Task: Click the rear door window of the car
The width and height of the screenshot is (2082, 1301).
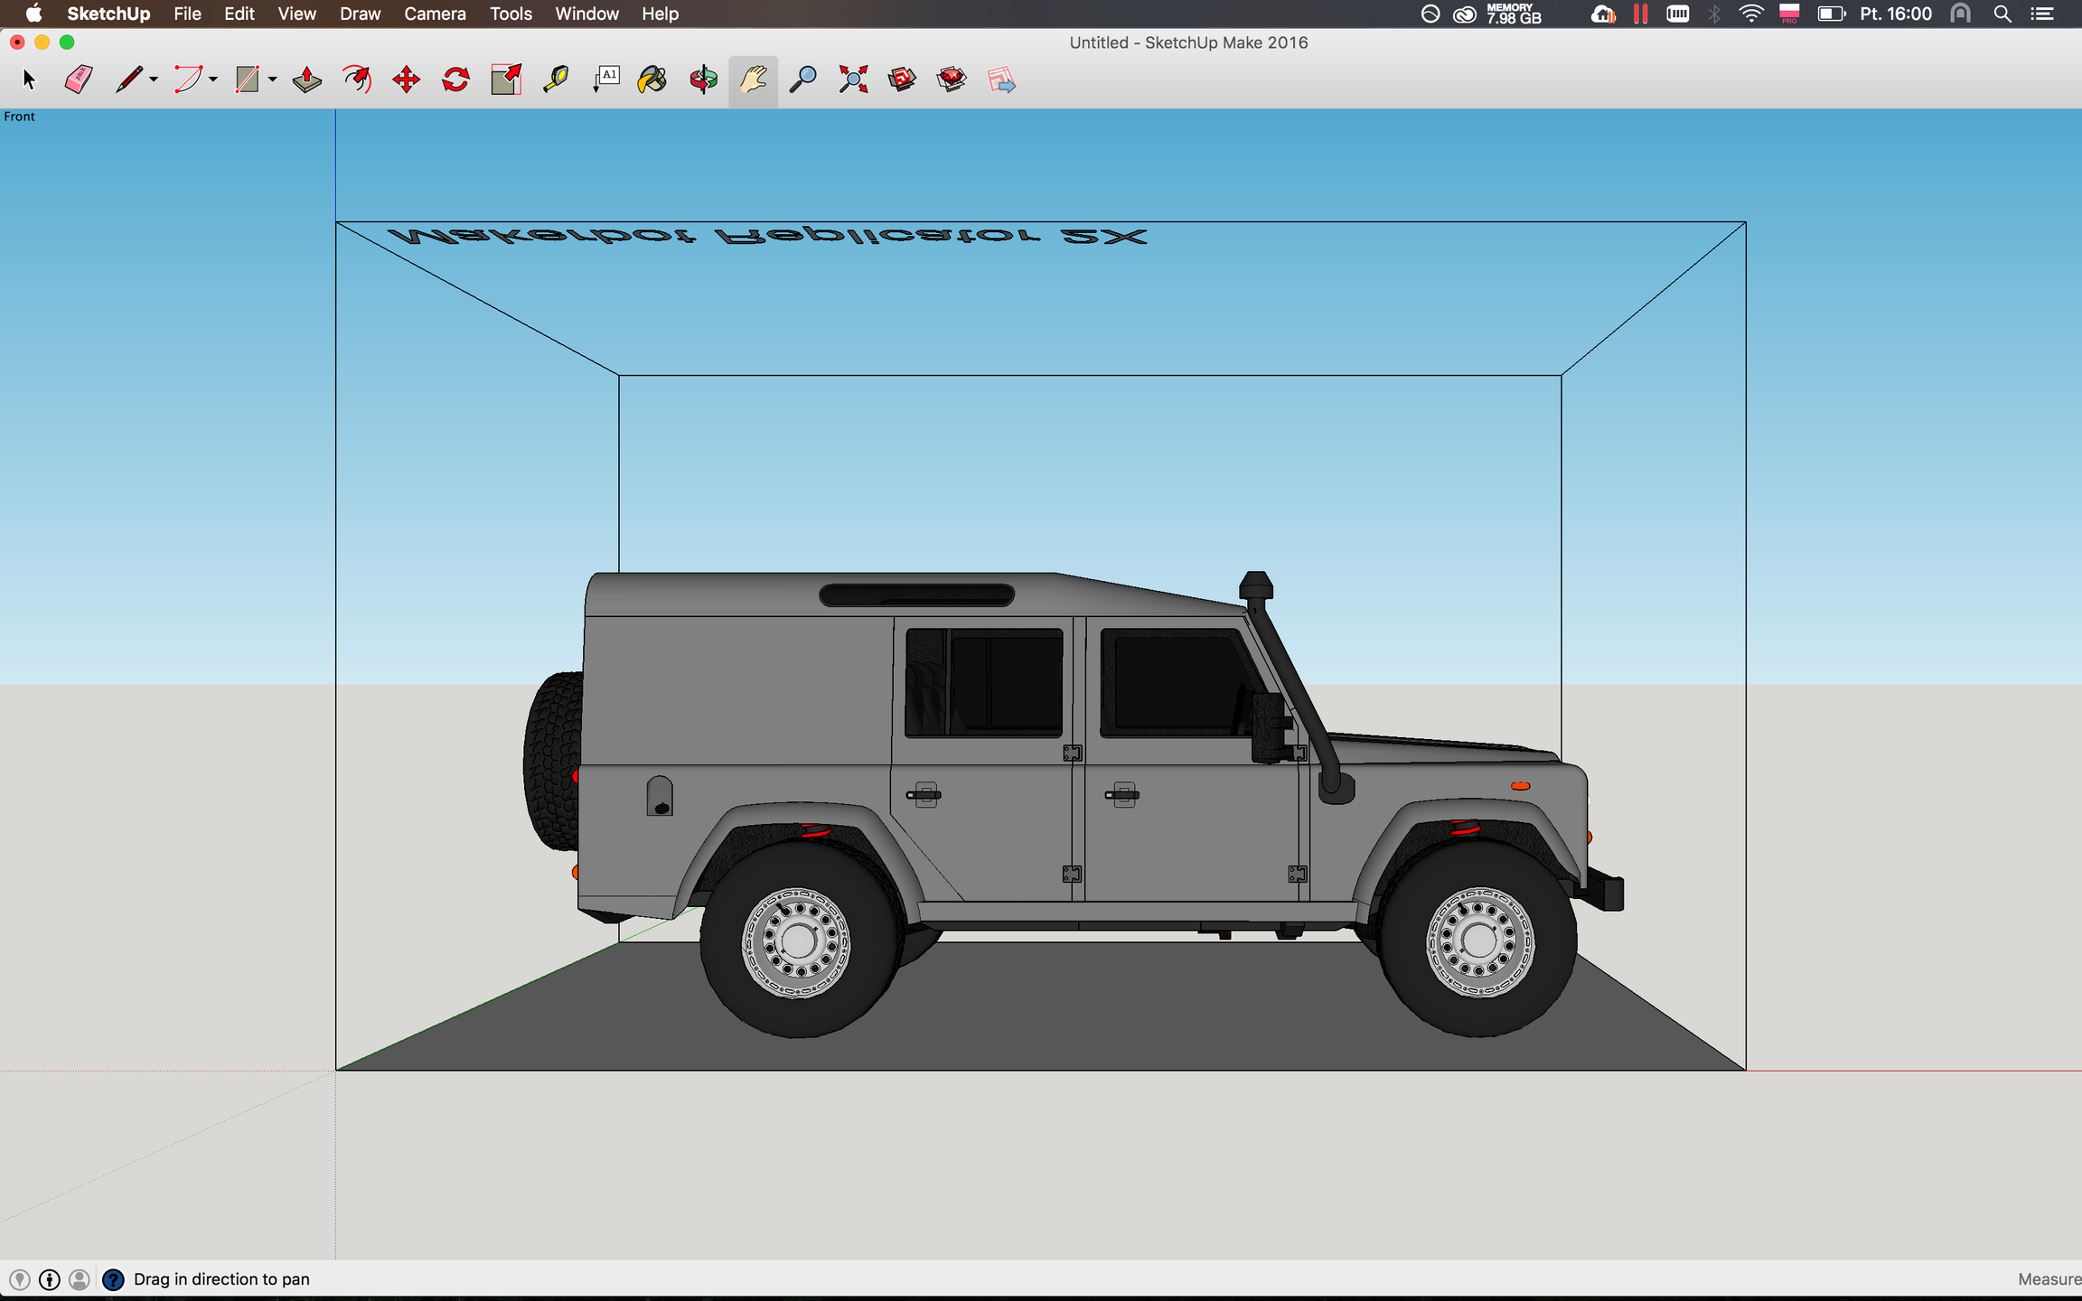Action: click(984, 682)
